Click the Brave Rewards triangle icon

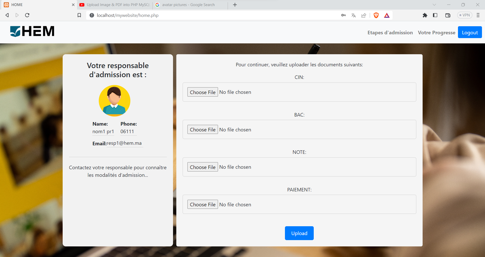[x=387, y=15]
